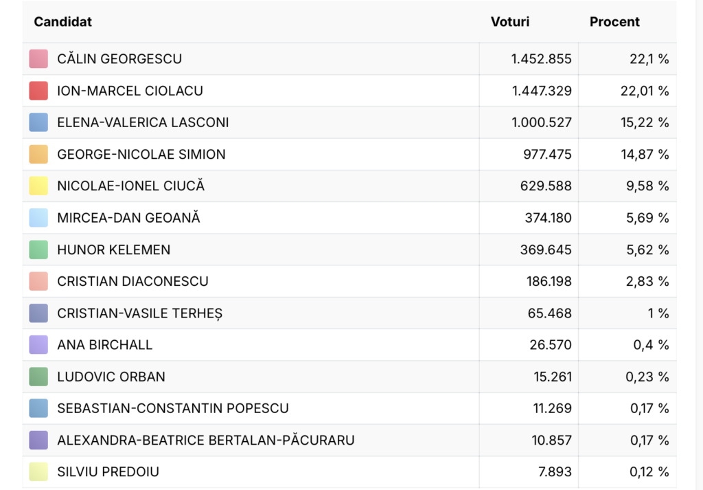Click Hunor Kelemen's green color swatch

38,249
